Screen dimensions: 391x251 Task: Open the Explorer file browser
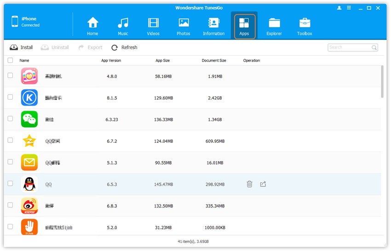274,26
